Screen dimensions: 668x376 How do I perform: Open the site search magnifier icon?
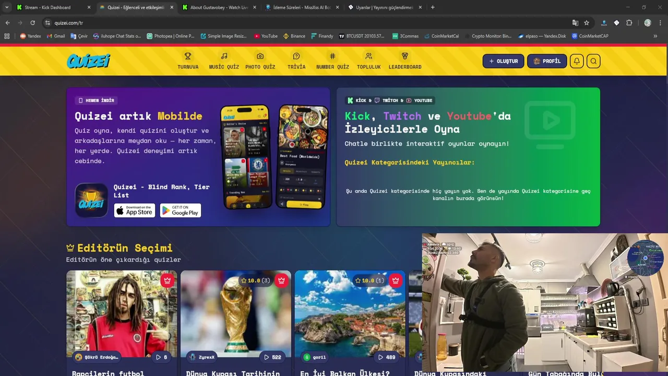593,61
